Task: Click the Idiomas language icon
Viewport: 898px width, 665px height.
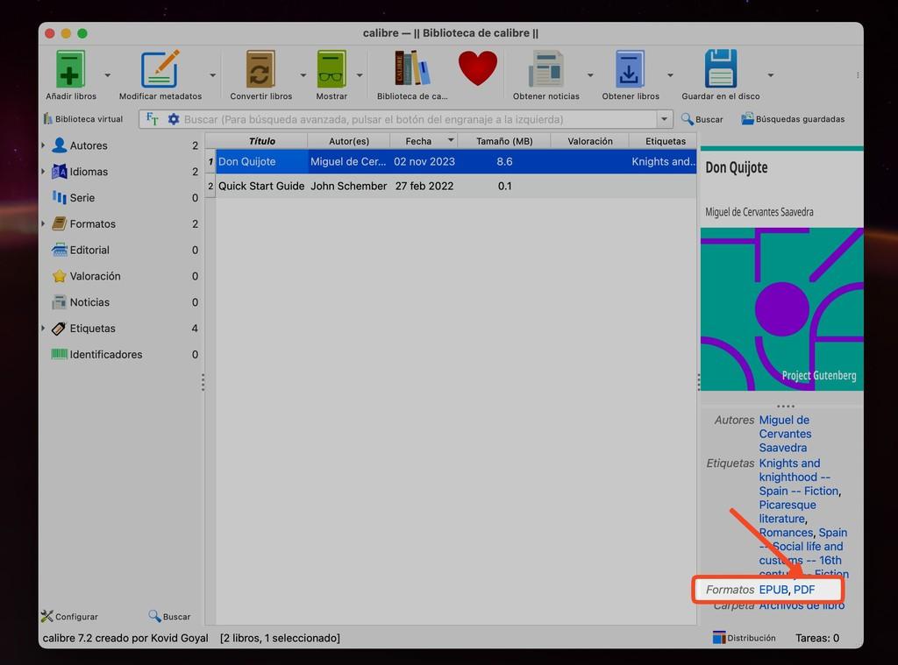Action: click(59, 171)
